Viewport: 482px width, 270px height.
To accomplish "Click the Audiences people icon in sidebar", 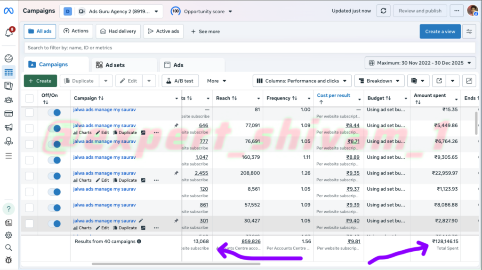I will pyautogui.click(x=8, y=100).
